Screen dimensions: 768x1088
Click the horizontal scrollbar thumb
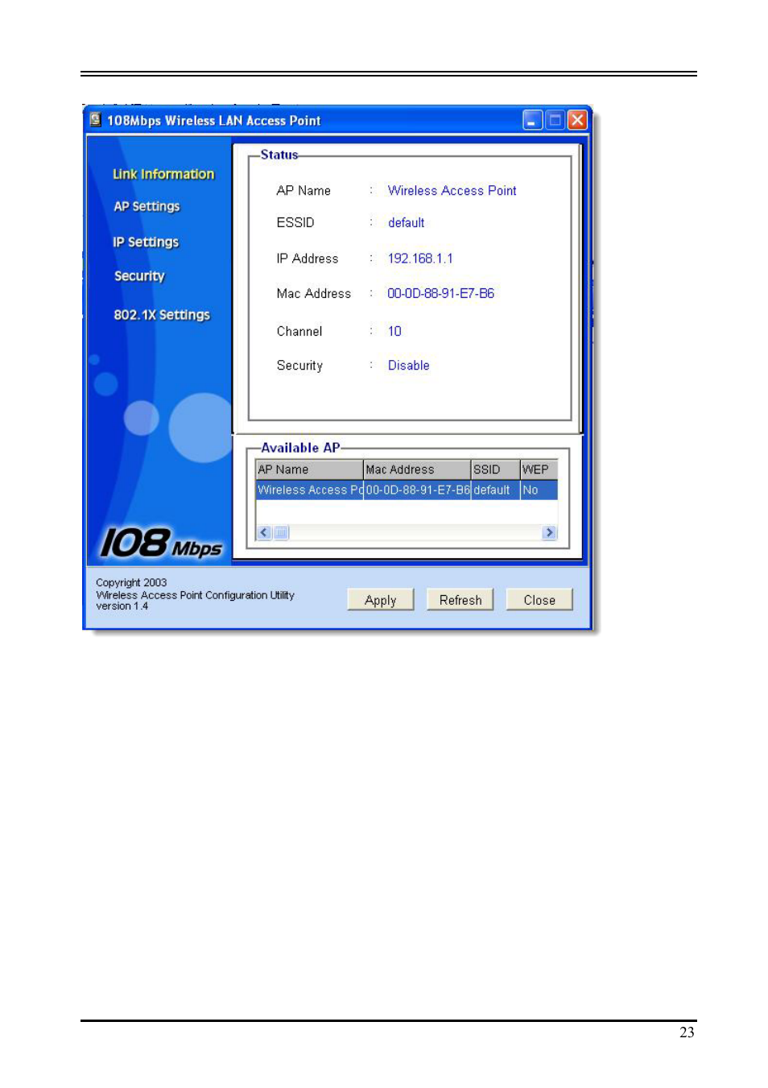tap(281, 532)
